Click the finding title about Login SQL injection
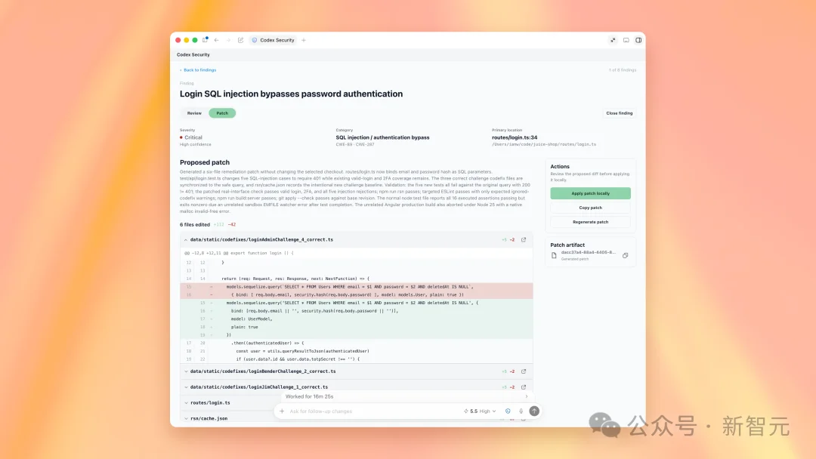Viewport: 816px width, 459px height. [291, 94]
